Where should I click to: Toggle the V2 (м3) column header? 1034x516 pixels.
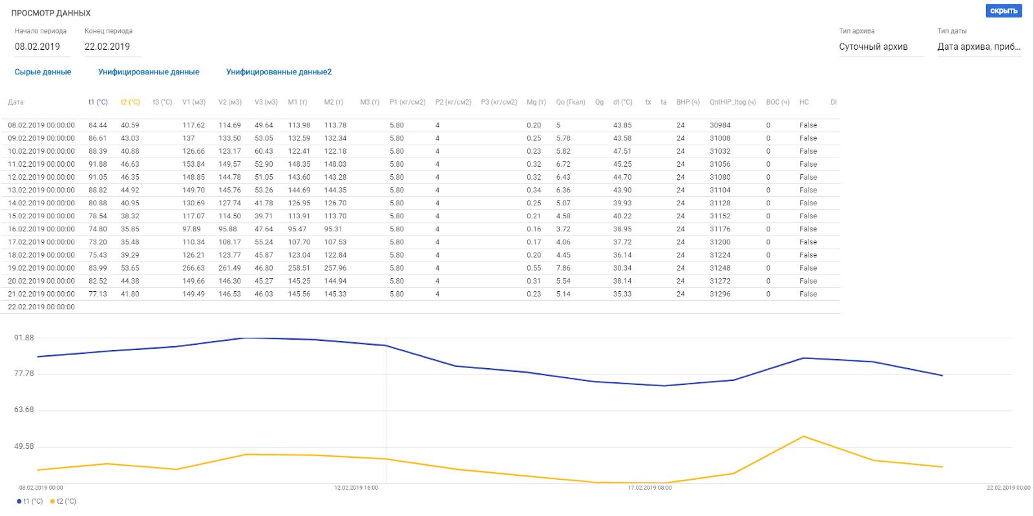(230, 102)
